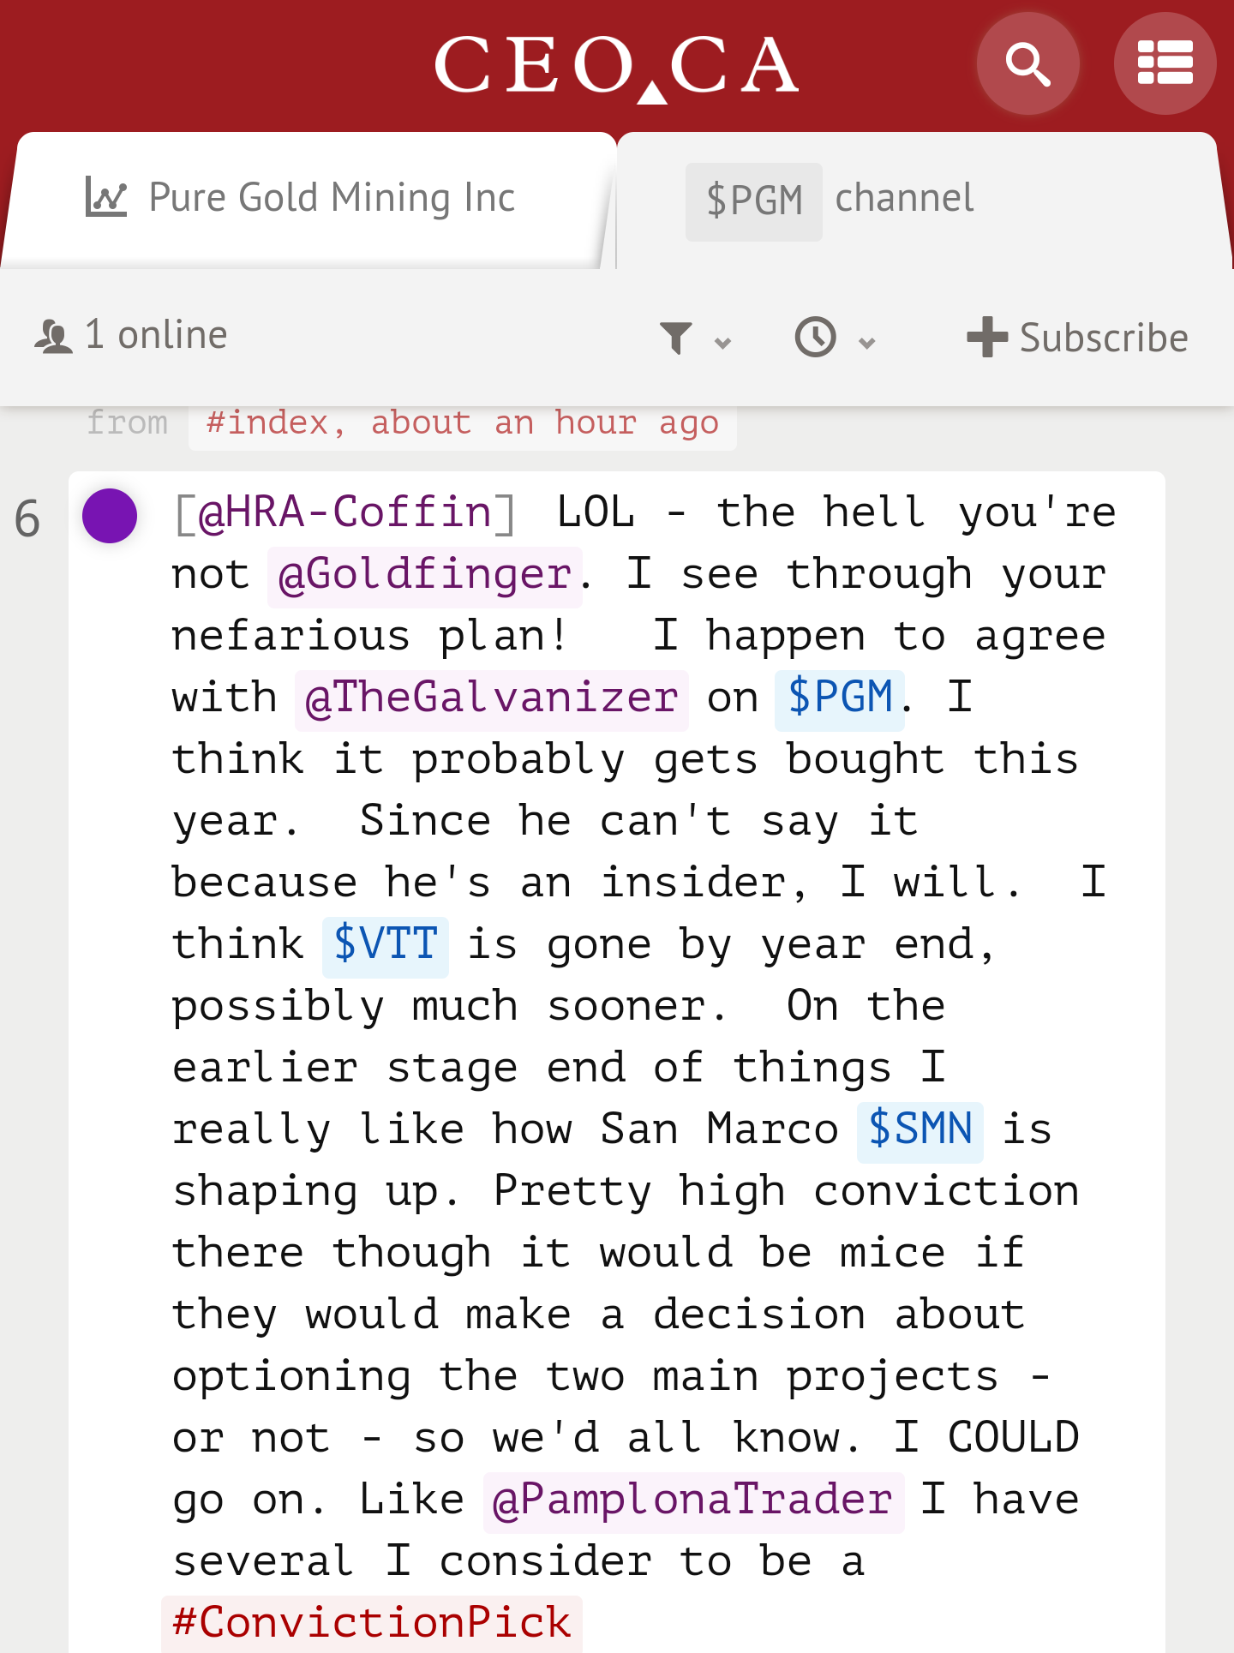Open the search magnifier icon

pyautogui.click(x=1027, y=64)
